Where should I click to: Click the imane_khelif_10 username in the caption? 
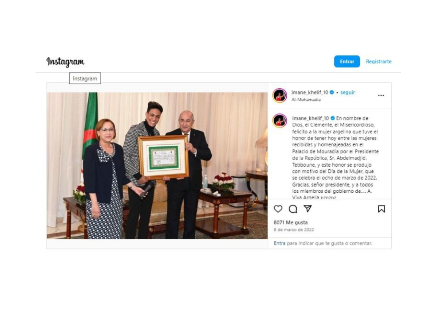[x=310, y=118]
